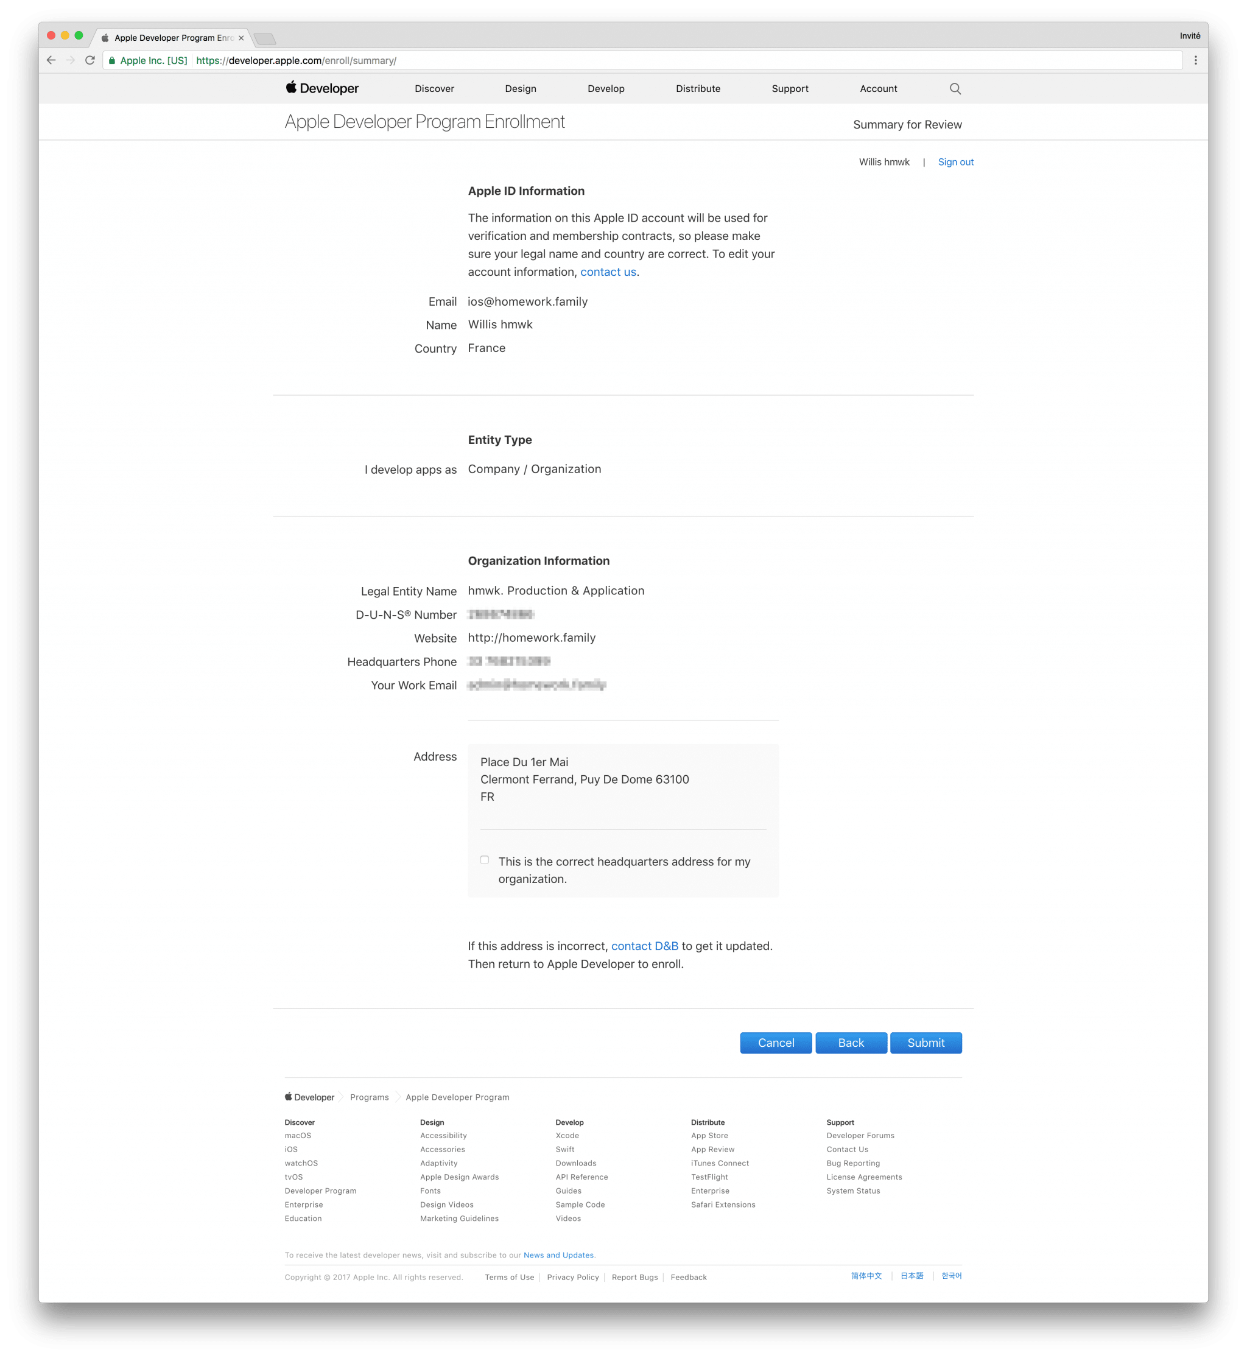Open App Store footer link
Screen dimensions: 1247x1358
(x=709, y=1135)
